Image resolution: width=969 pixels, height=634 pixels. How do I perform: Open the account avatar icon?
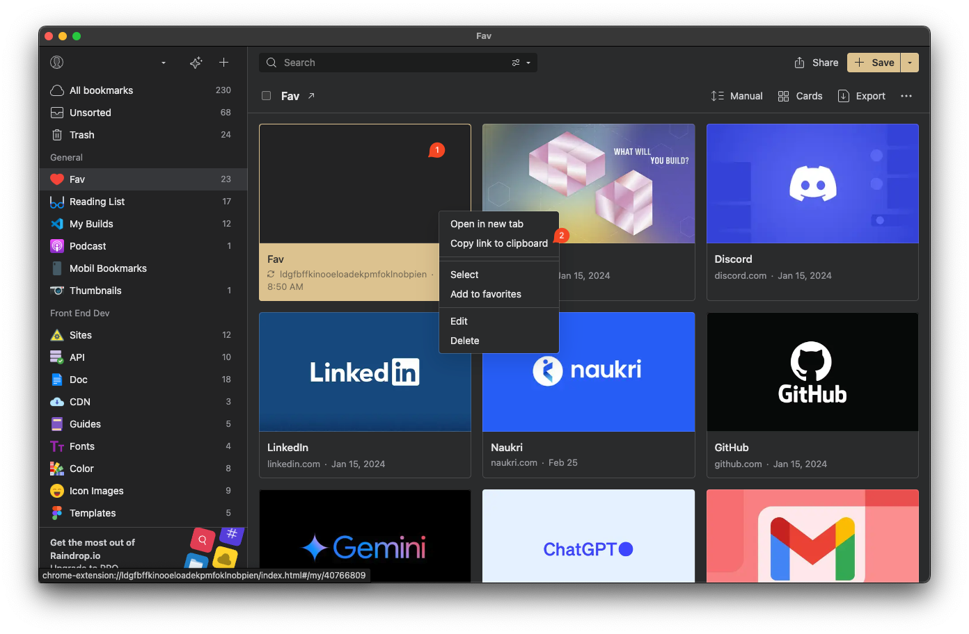pyautogui.click(x=57, y=63)
